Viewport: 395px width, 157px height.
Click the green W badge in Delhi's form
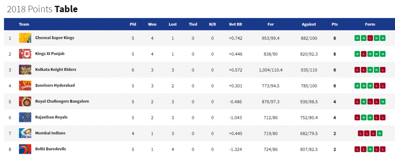(x=370, y=149)
